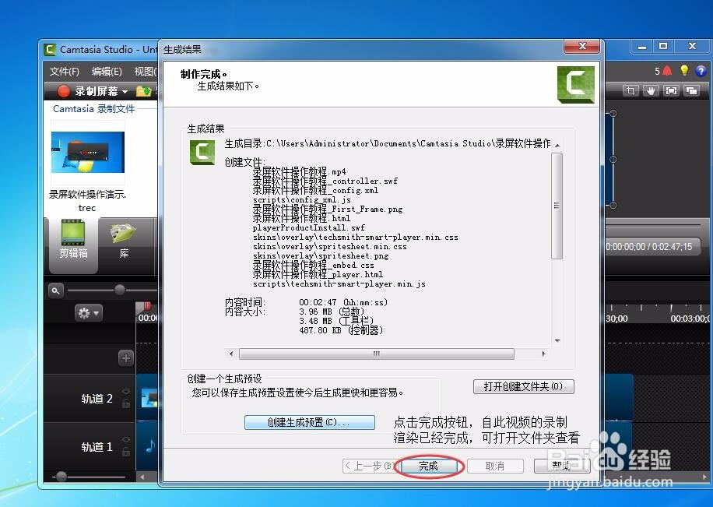Click the detach preview window icon
The image size is (713, 507).
tap(692, 90)
